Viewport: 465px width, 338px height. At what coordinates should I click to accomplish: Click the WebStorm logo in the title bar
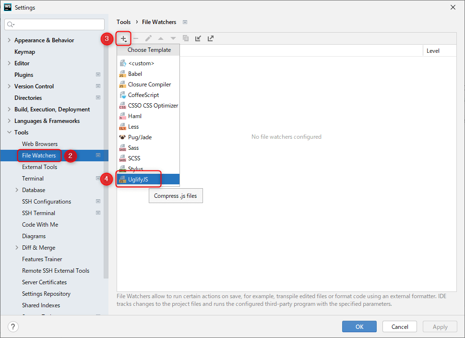(x=7, y=7)
